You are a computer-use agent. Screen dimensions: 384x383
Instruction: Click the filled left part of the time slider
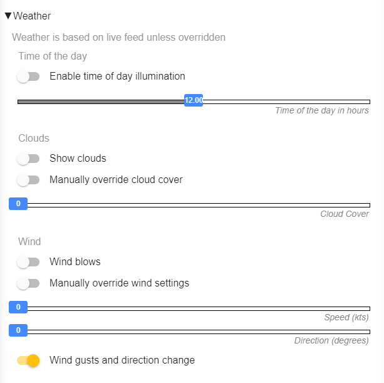[100, 102]
